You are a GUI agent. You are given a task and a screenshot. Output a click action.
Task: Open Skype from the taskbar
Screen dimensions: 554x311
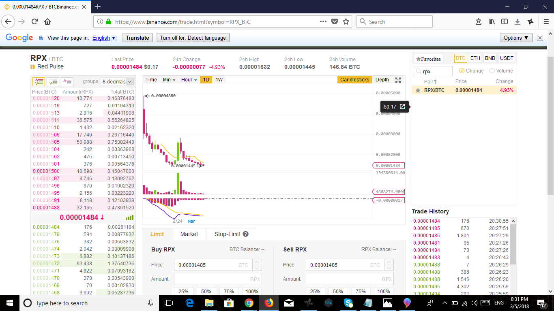348,303
